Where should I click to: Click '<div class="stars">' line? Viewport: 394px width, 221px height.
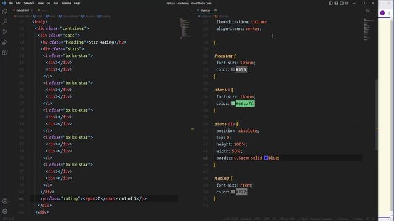tap(62, 49)
